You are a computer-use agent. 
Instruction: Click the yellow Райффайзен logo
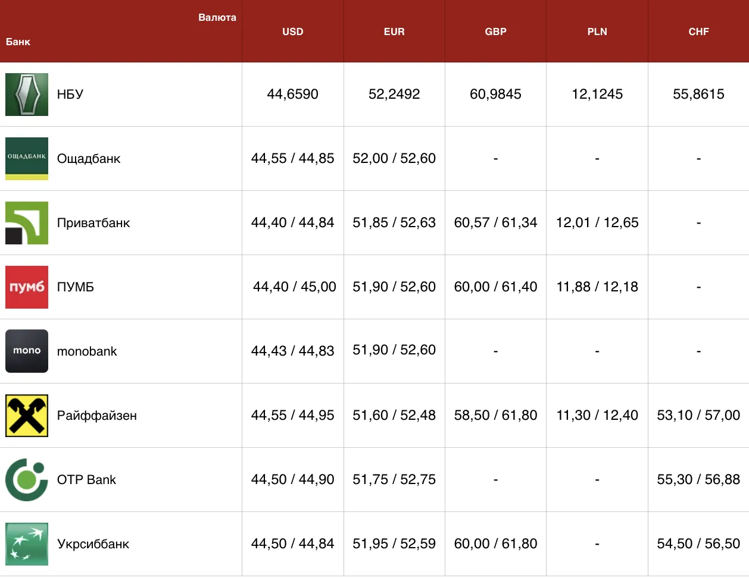(27, 416)
